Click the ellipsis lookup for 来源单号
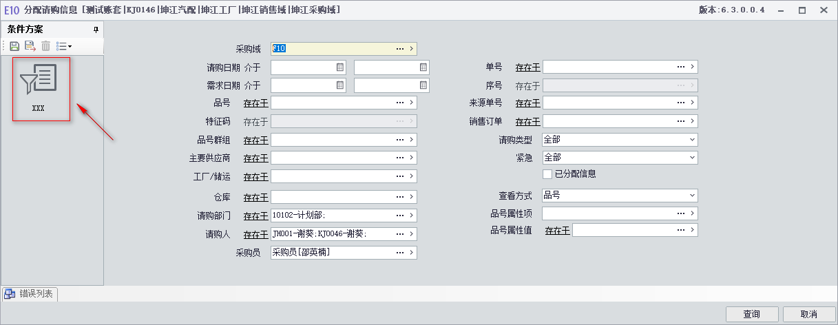This screenshot has height=325, width=838. [681, 103]
